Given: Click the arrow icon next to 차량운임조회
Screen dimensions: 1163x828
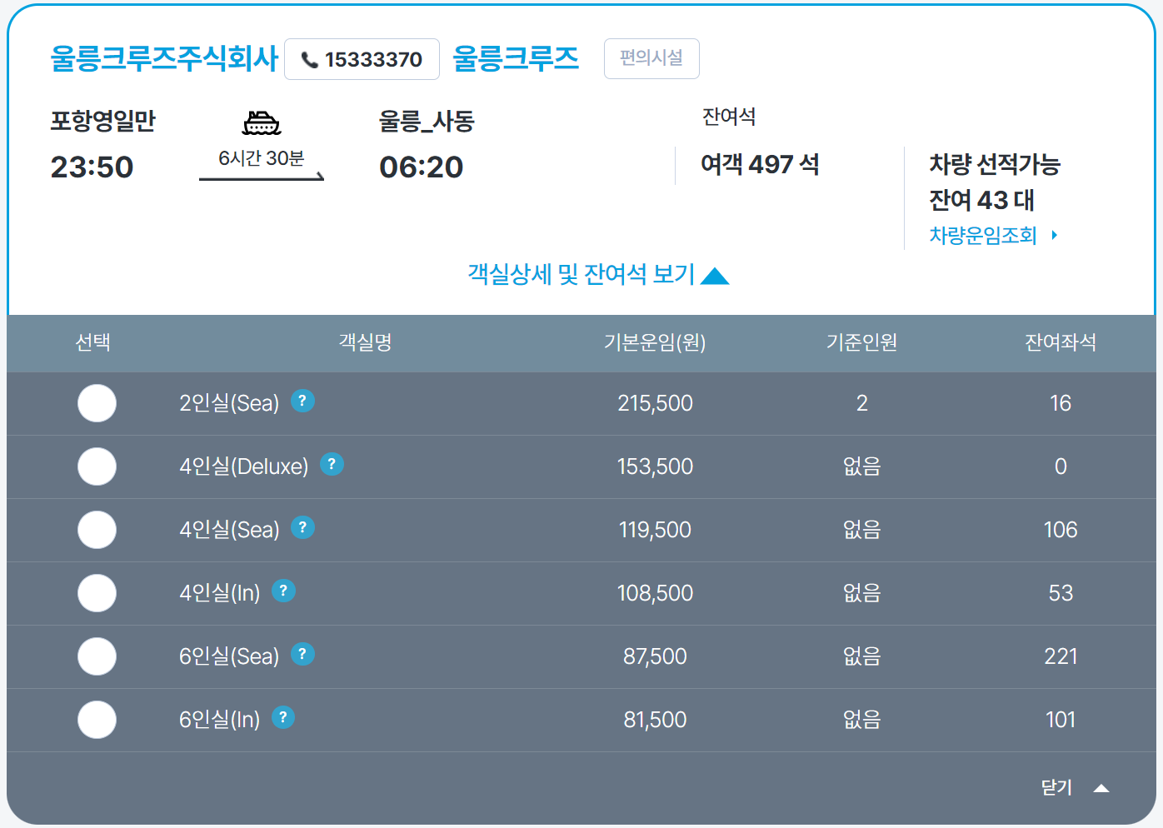Looking at the screenshot, I should click(1055, 236).
